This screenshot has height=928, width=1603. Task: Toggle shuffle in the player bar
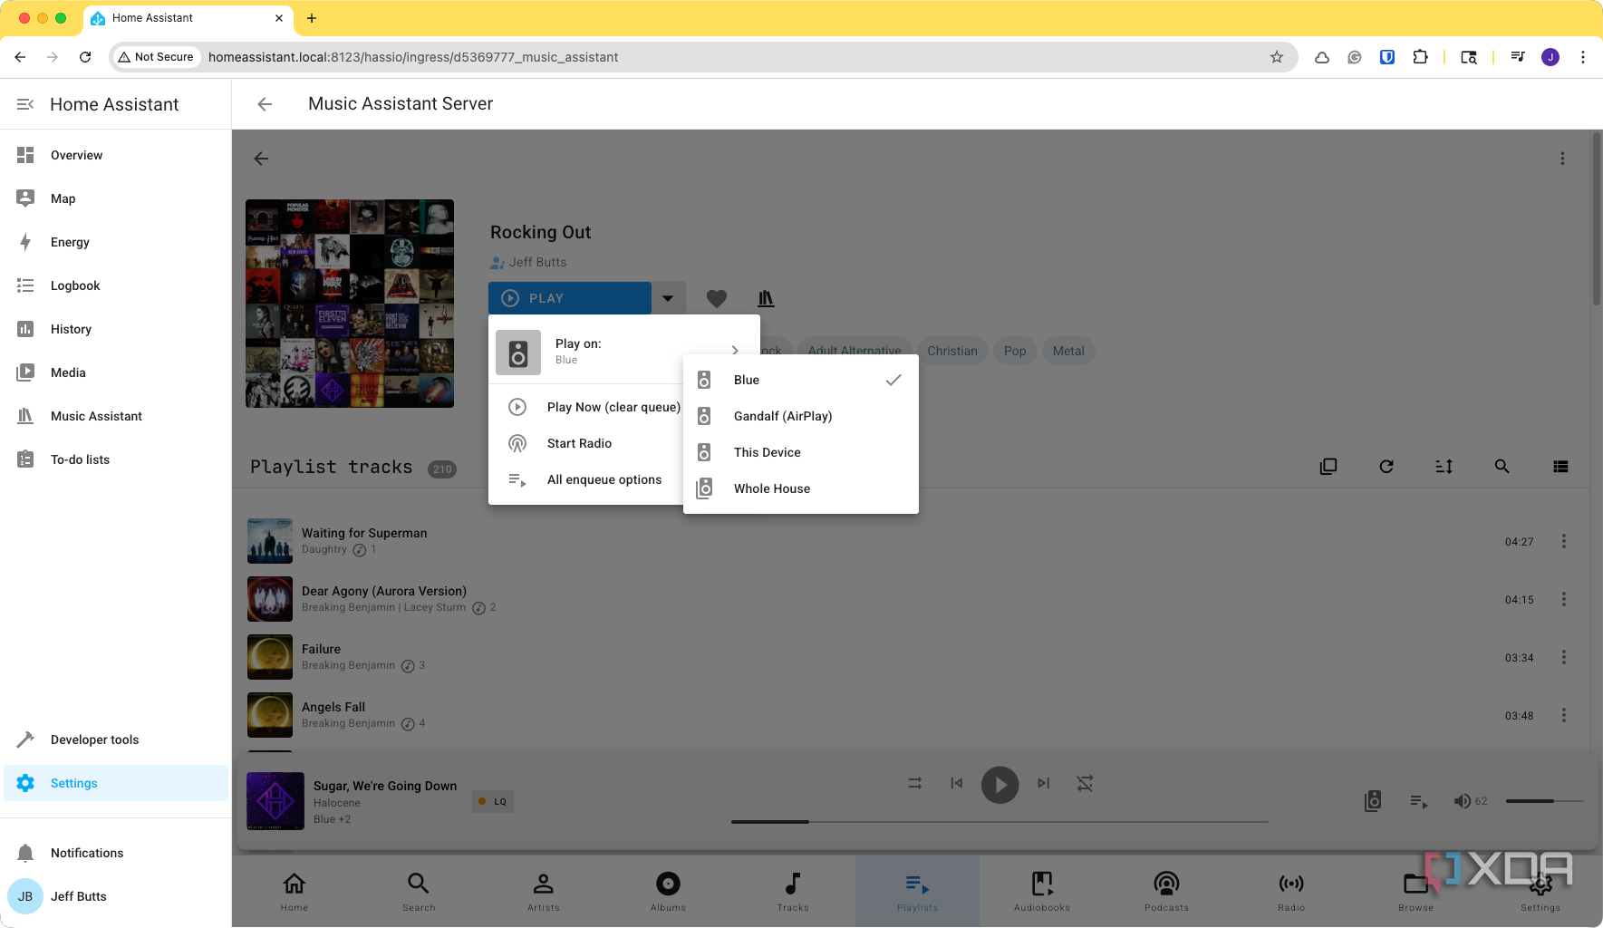[x=1085, y=783]
